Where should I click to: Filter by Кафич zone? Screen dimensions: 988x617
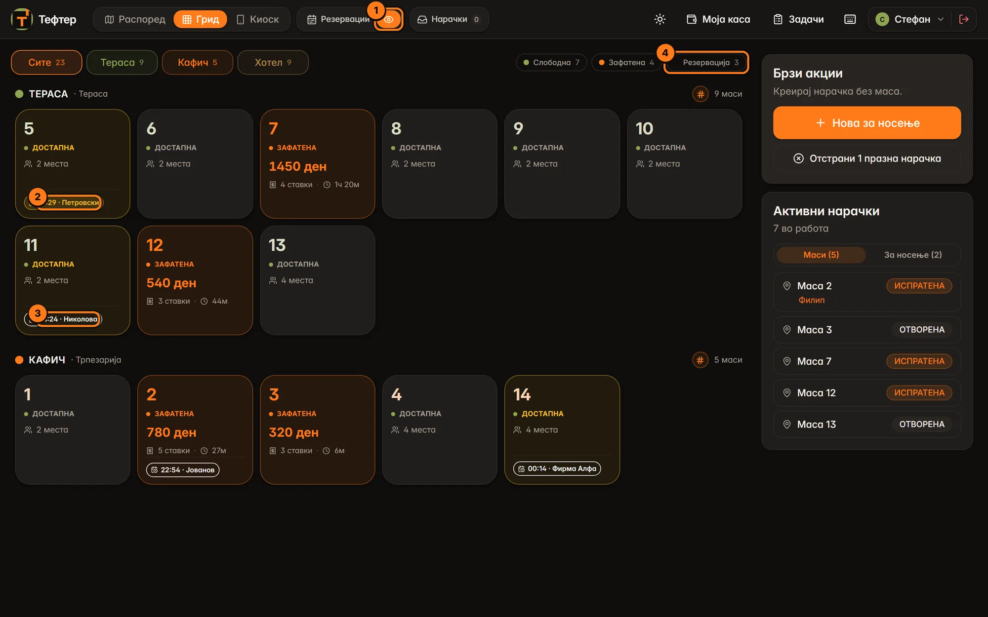[198, 62]
